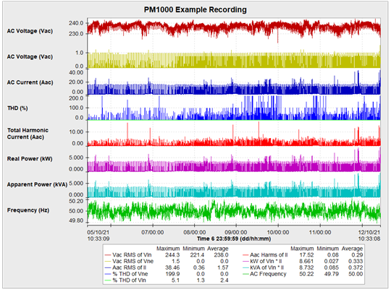The width and height of the screenshot is (391, 292).
Task: Click maximum value 244.3 in legend
Action: 172,255
